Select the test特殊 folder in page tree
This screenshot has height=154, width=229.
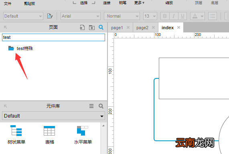point(20,48)
